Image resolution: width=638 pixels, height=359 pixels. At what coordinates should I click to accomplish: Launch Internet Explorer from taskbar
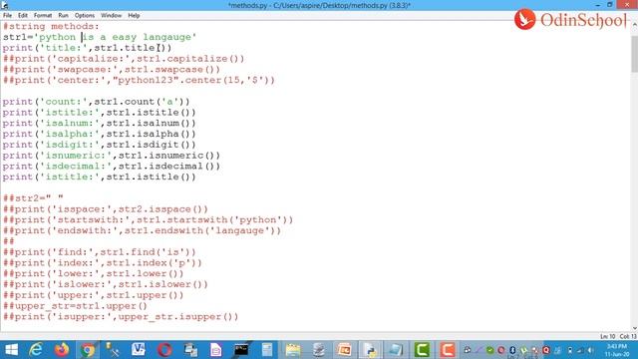click(36, 350)
